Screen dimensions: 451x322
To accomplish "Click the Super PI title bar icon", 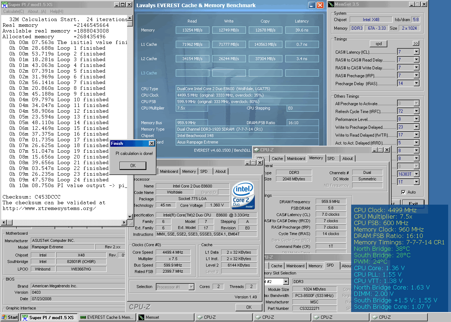I will click(x=5, y=5).
